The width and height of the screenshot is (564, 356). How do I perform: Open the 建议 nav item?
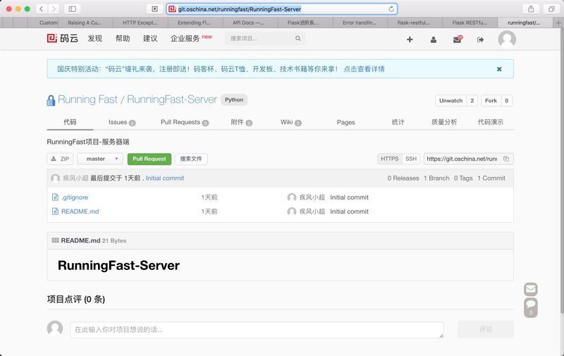pos(150,39)
